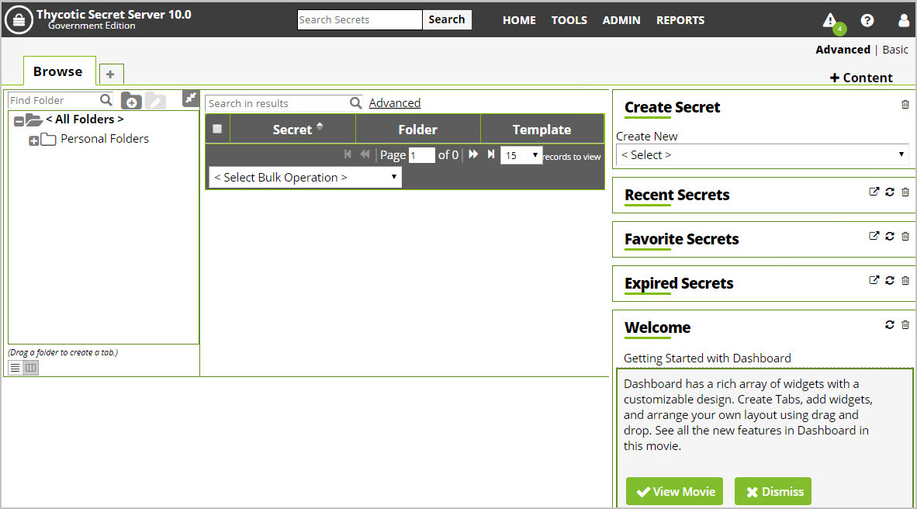
Task: Delete the Create Secret widget
Action: coord(905,105)
